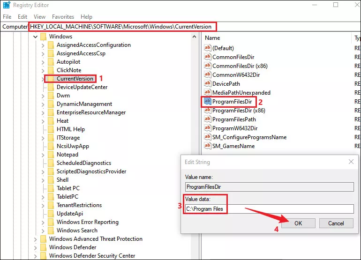The image size is (361, 260).
Task: Click the Value data input field
Action: pos(270,209)
